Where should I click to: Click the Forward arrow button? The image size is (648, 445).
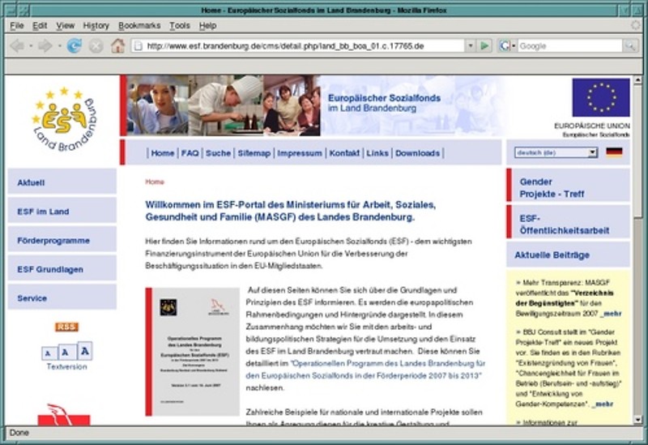coord(45,45)
